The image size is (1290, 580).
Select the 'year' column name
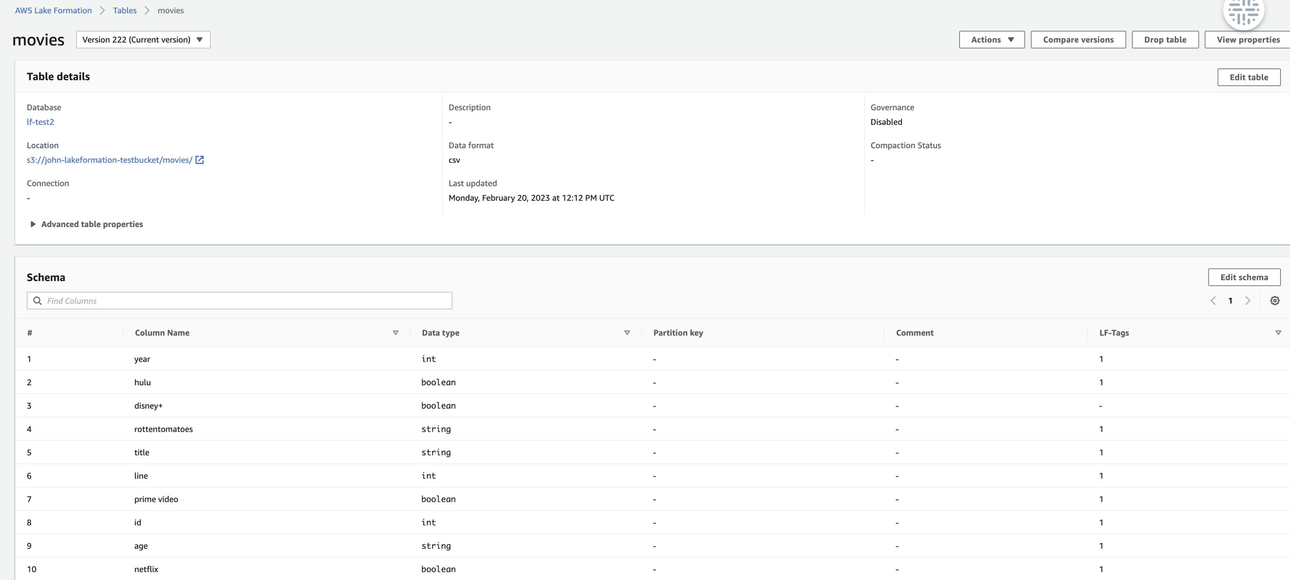click(x=142, y=359)
